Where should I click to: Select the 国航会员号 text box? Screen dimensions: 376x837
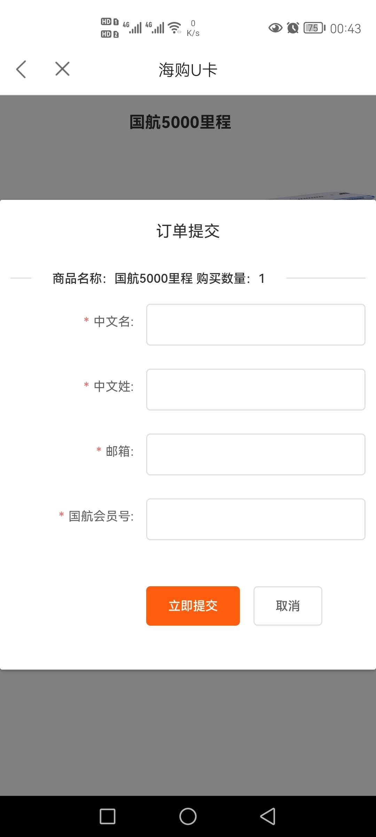pyautogui.click(x=256, y=519)
